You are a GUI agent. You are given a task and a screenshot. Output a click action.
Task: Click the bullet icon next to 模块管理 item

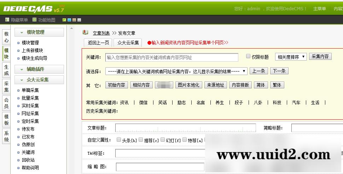(18, 43)
